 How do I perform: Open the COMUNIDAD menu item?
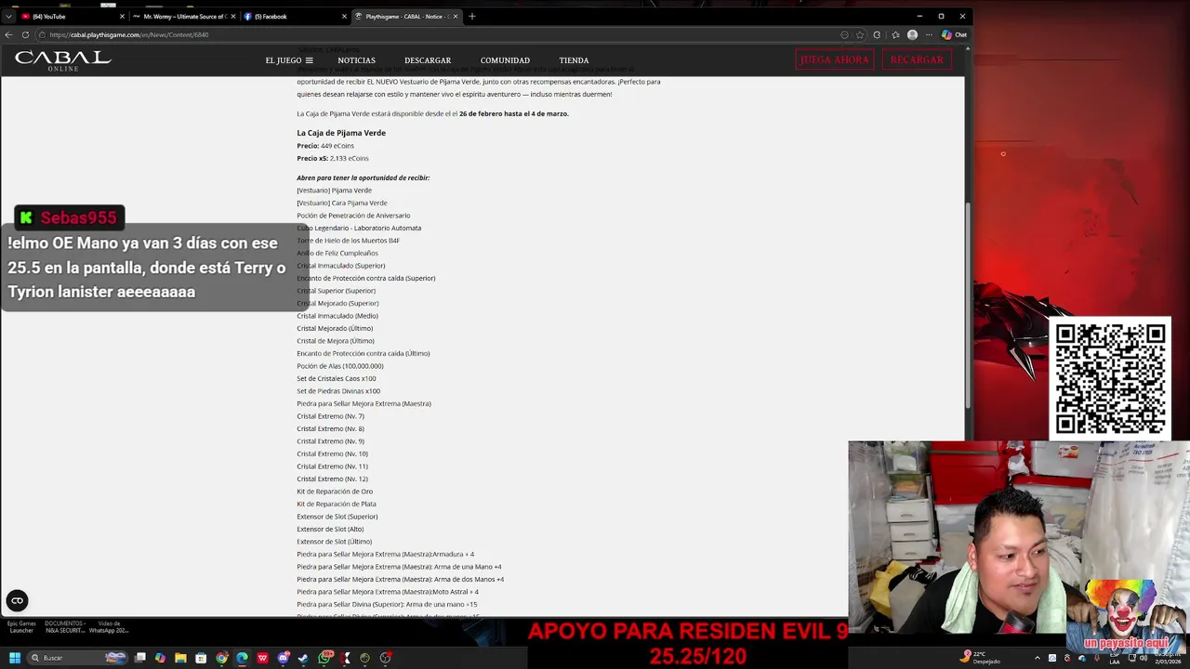[x=505, y=60]
